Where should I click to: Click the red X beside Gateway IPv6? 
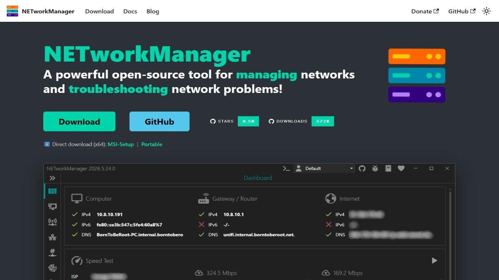(x=202, y=225)
